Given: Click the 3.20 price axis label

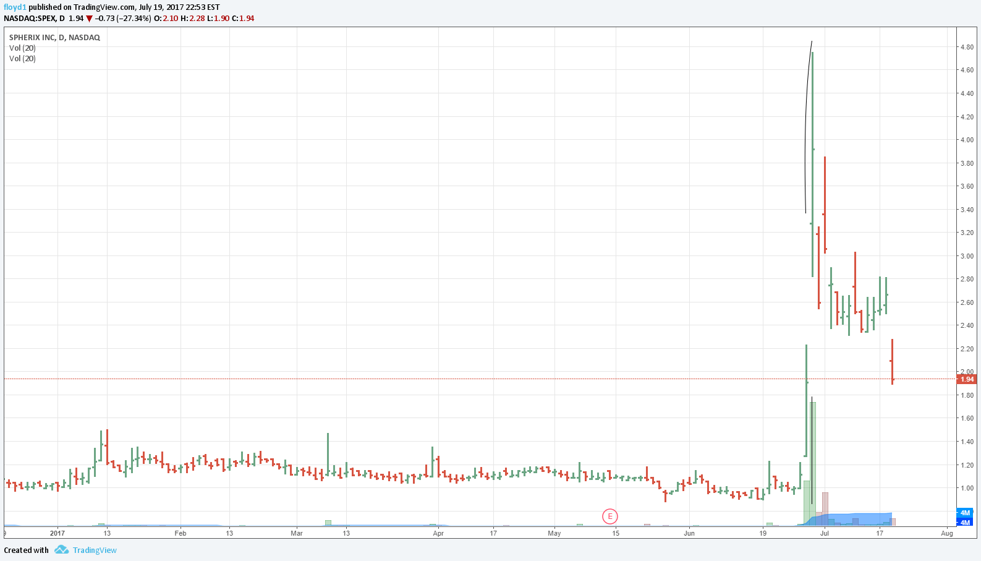Looking at the screenshot, I should click(x=967, y=233).
